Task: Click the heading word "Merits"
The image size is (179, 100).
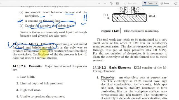Action: (x=33, y=44)
